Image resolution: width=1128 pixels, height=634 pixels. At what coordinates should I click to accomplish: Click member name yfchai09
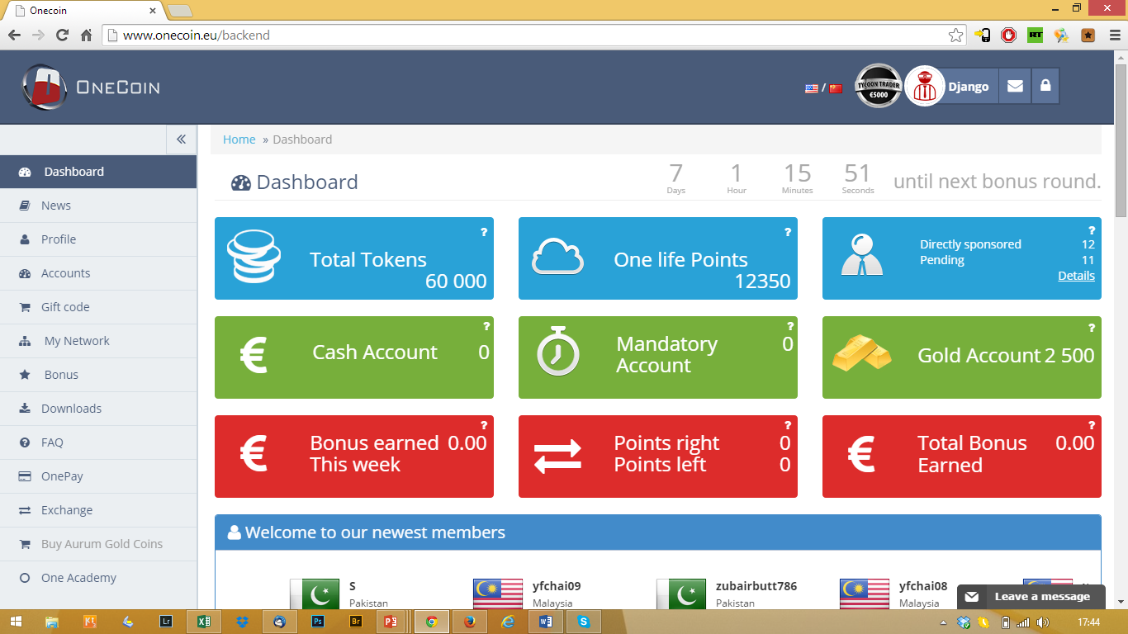point(557,586)
